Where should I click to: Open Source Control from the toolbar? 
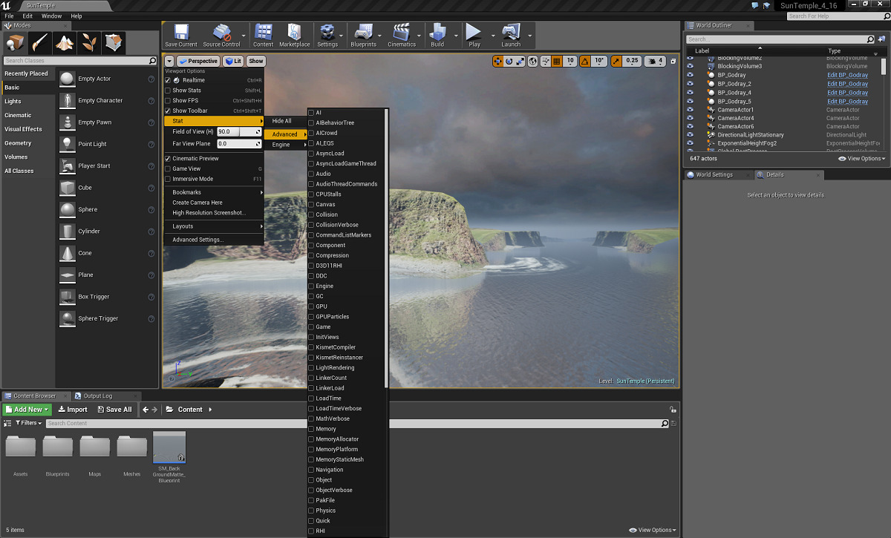point(221,34)
